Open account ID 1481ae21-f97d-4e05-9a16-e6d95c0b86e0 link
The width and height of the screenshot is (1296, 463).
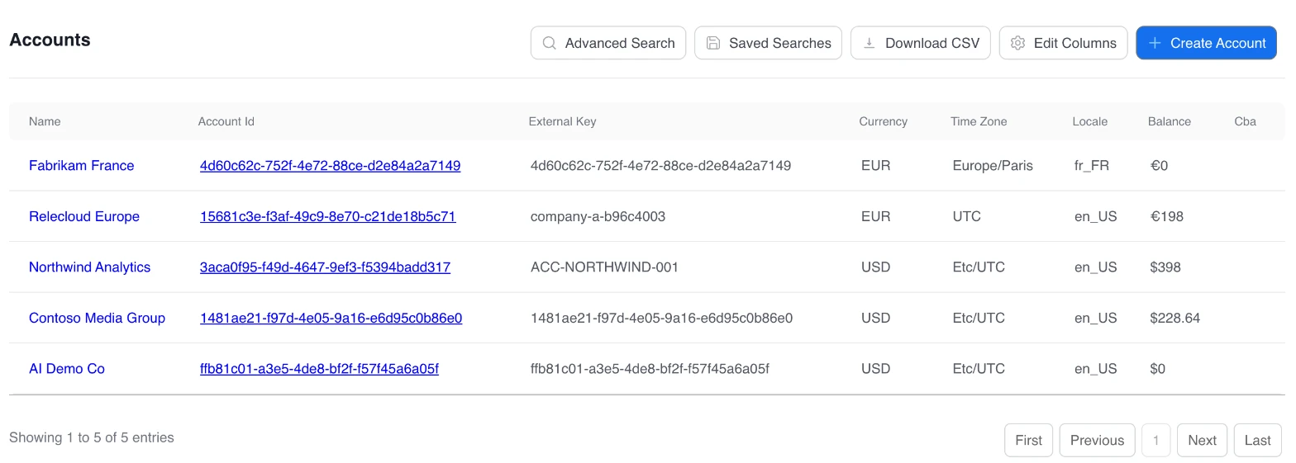pos(331,319)
